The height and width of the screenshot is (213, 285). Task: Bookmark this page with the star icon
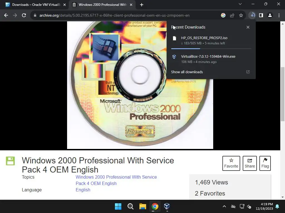pos(241,16)
